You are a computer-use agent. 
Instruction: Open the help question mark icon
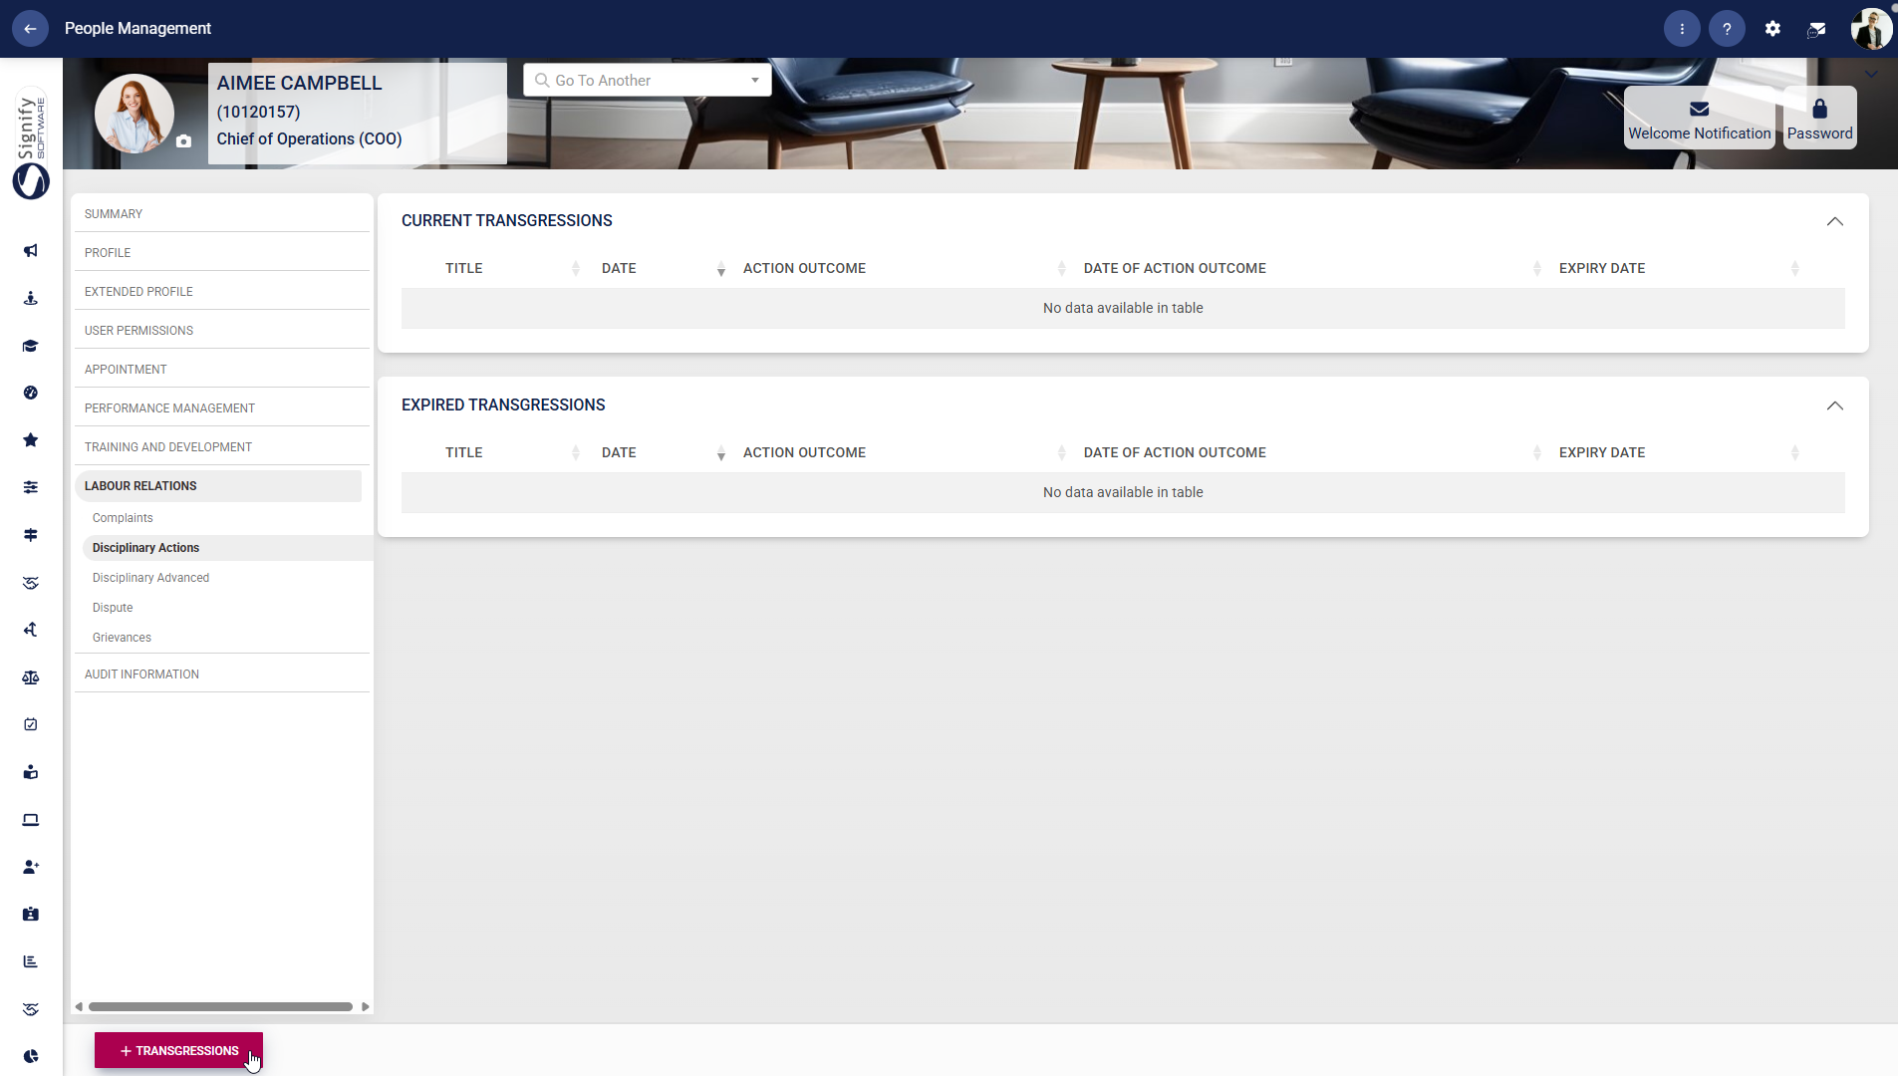pos(1727,29)
